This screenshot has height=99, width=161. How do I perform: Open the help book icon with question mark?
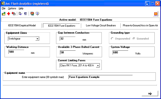pos(32,13)
